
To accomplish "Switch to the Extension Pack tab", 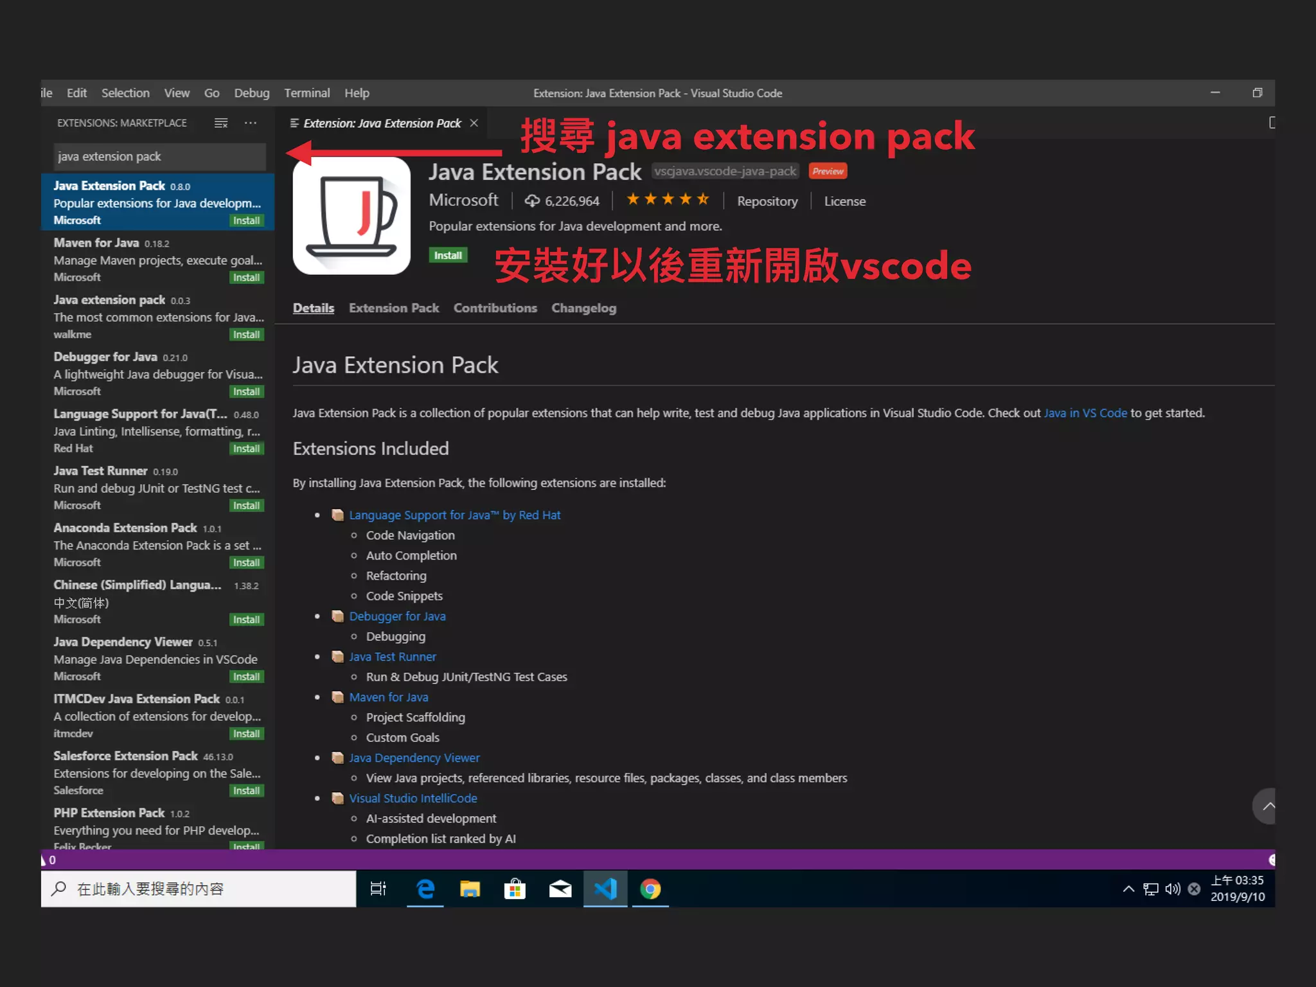I will 394,308.
